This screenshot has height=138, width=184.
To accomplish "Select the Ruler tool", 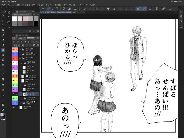I will tap(3, 86).
